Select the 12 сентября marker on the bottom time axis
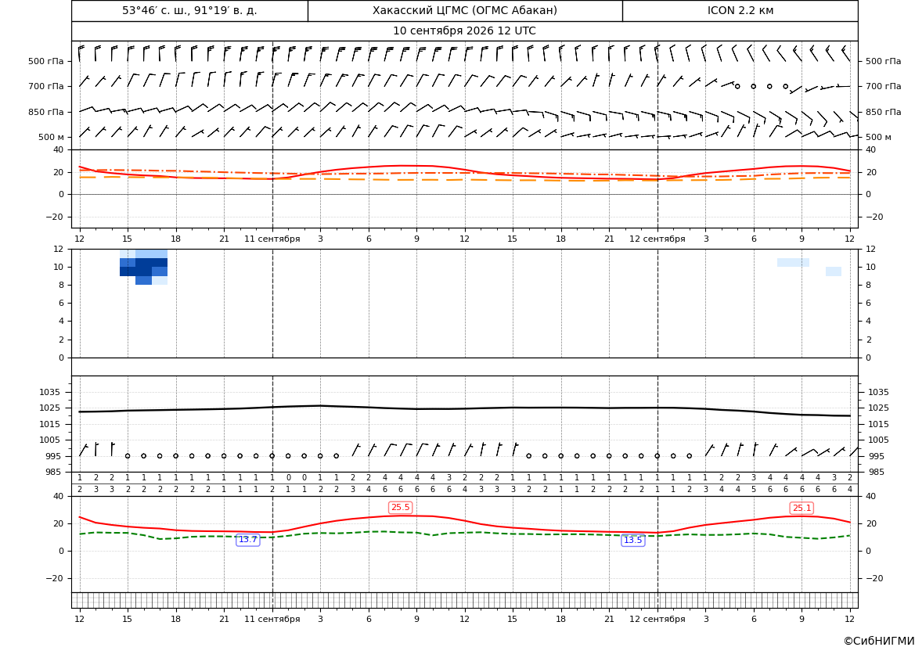 [x=657, y=619]
